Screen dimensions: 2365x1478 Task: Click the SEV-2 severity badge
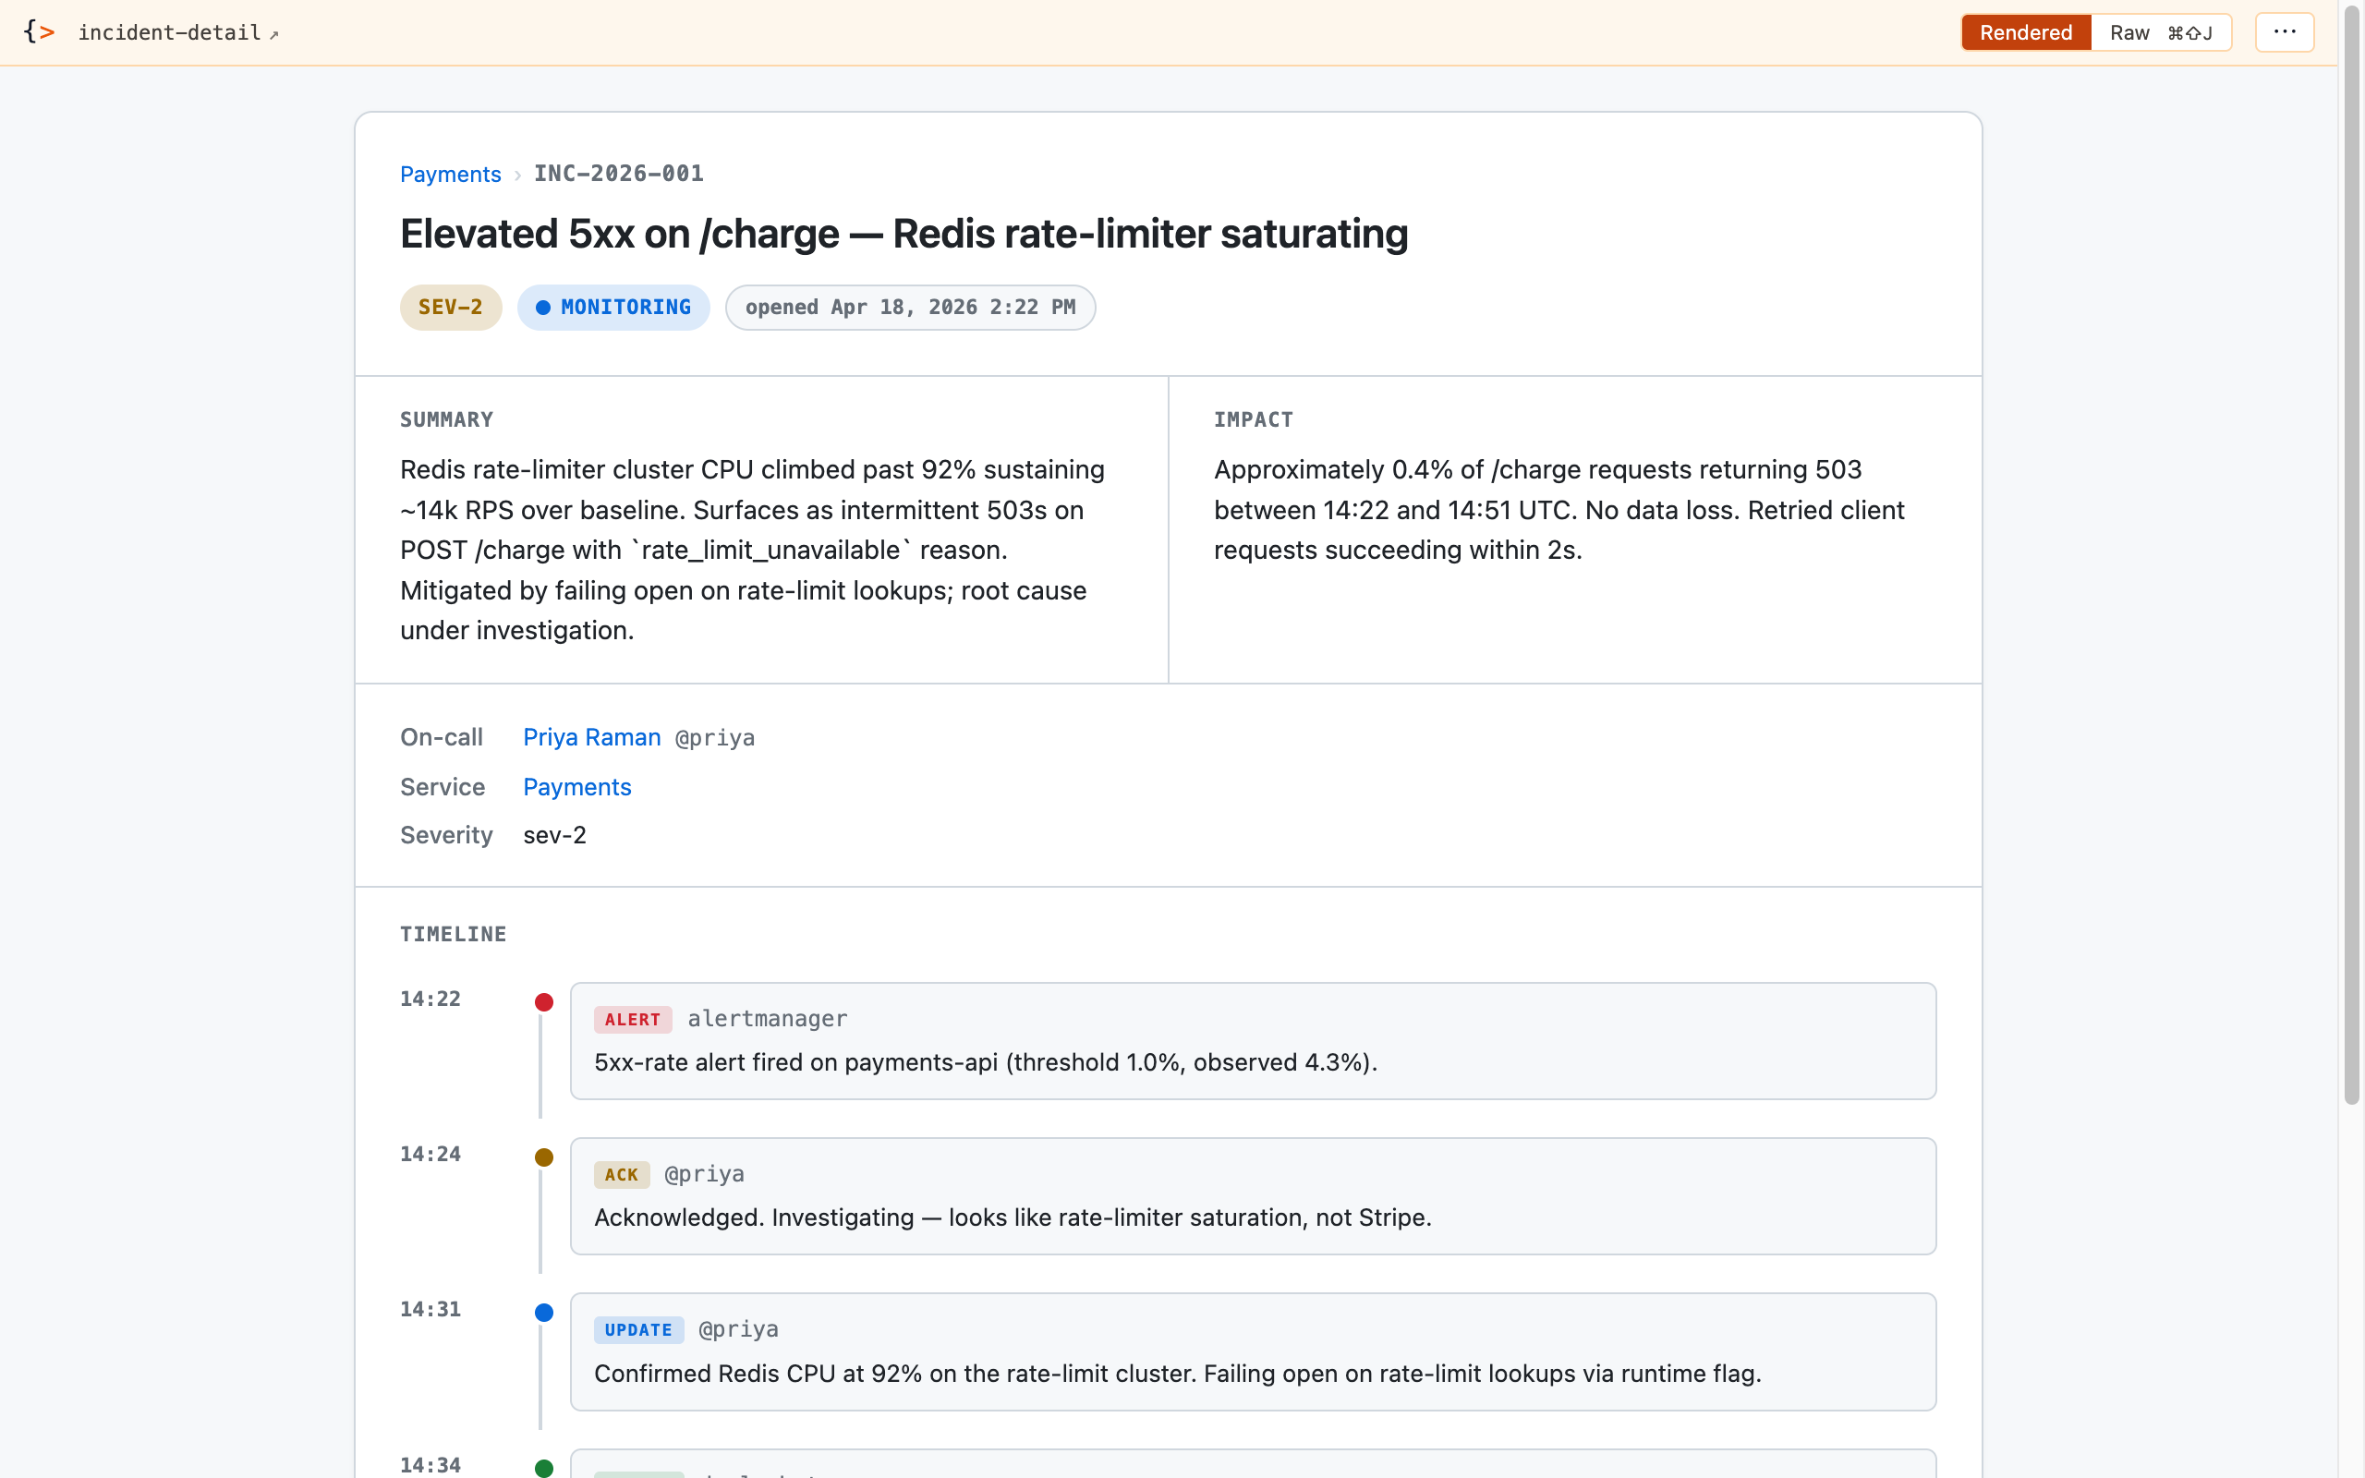click(450, 307)
